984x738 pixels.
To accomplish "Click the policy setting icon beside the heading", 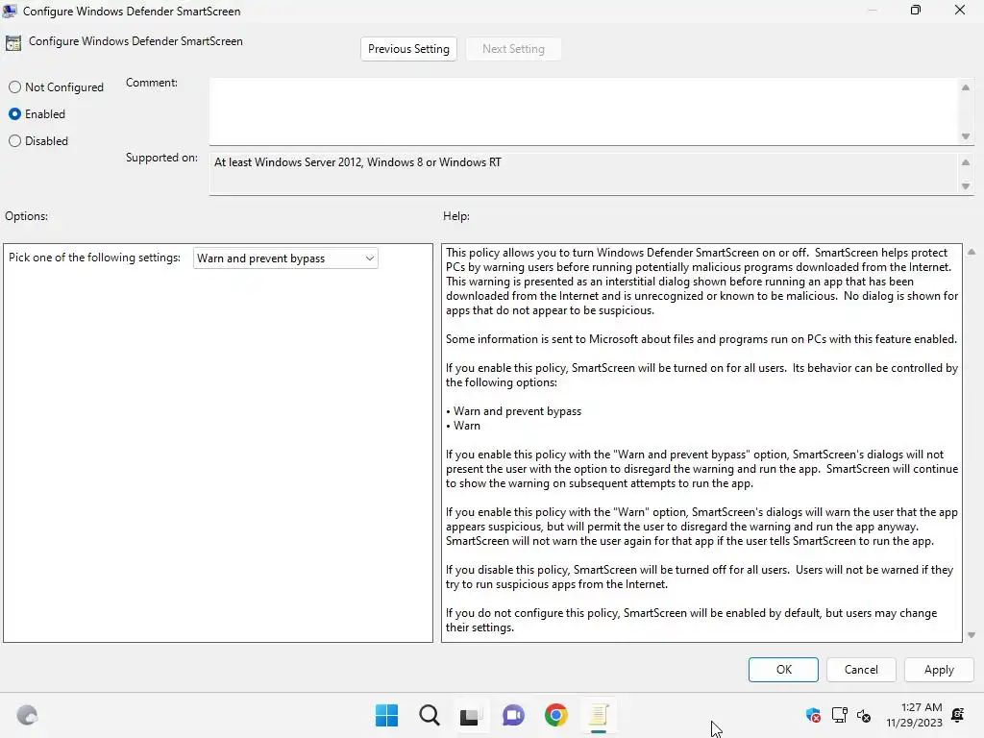I will click(x=13, y=42).
